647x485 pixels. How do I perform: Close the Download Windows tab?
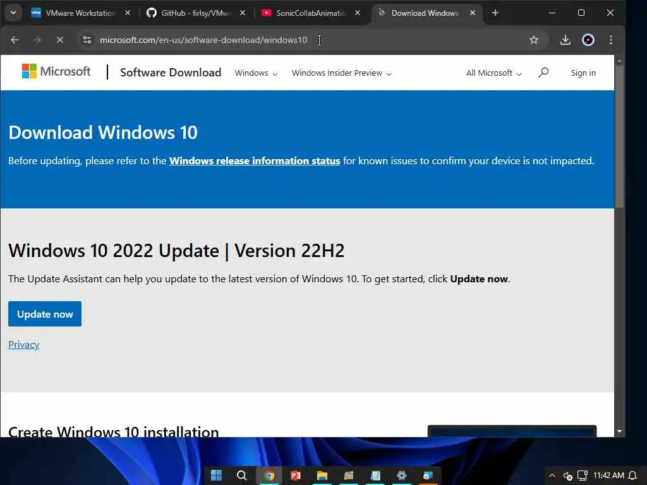(x=473, y=13)
